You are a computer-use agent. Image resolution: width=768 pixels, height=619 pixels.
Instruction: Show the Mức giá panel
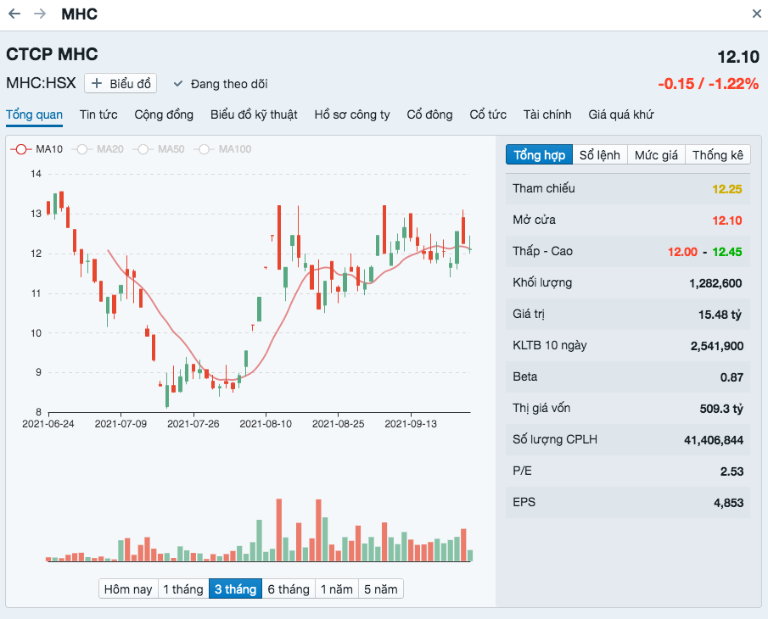[656, 155]
